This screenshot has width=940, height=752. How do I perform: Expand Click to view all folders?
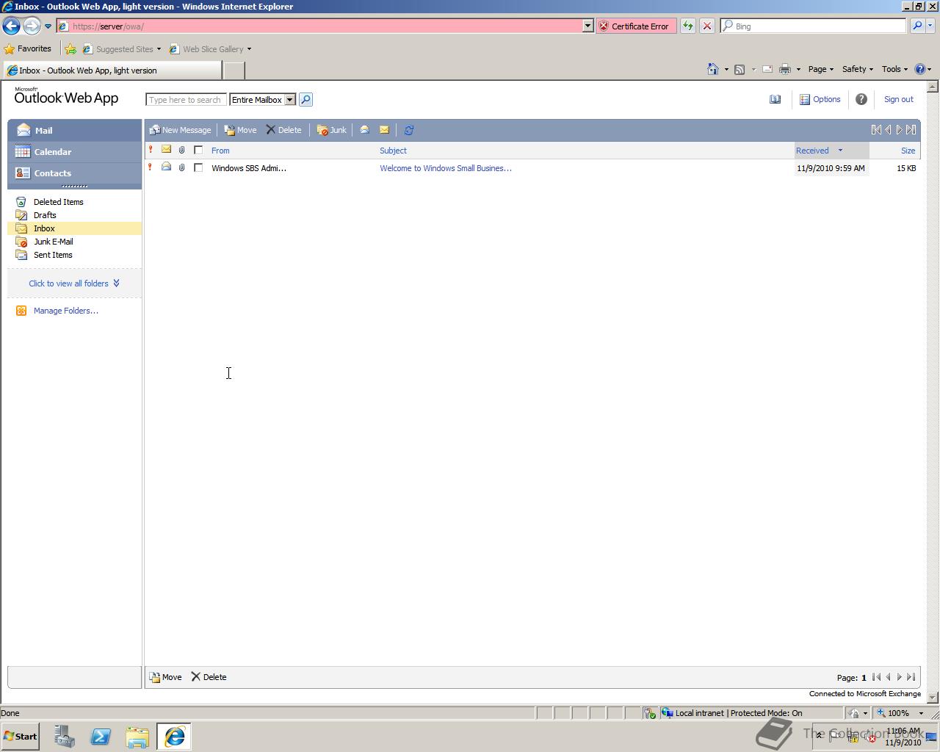pos(74,283)
